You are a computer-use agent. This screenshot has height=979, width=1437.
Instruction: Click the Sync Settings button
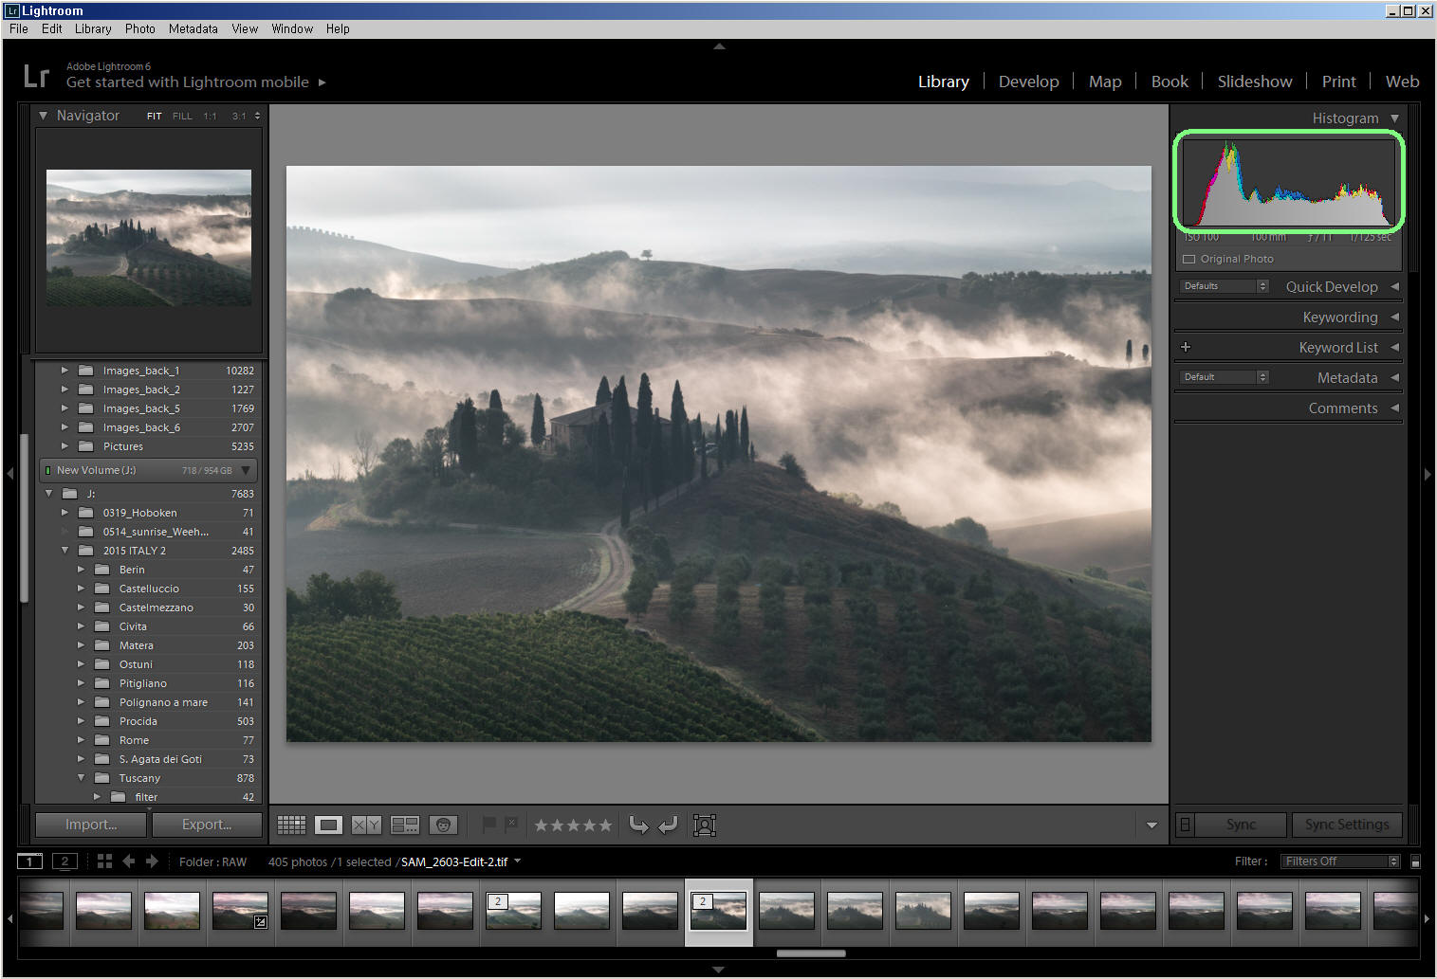[1346, 825]
